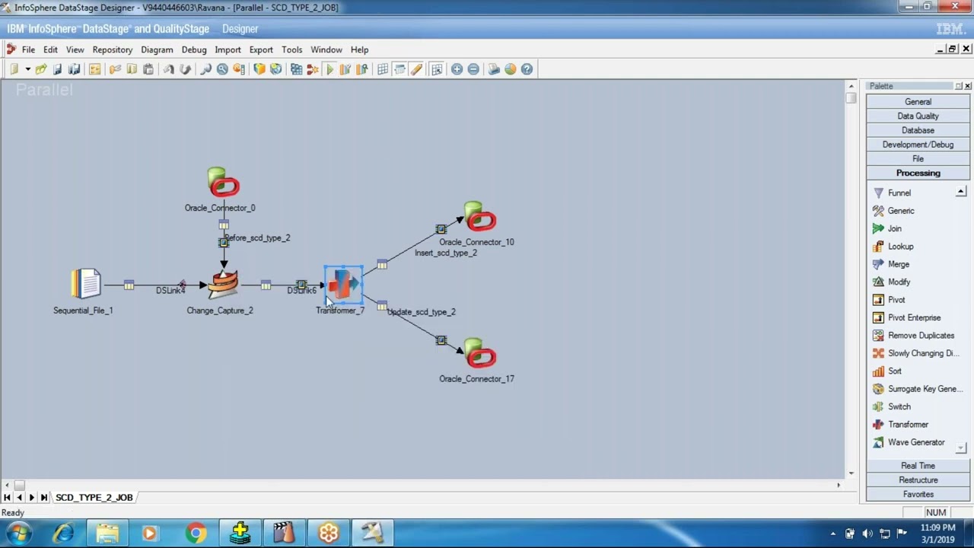Click the Insert_scd_type_2 link label

[446, 253]
